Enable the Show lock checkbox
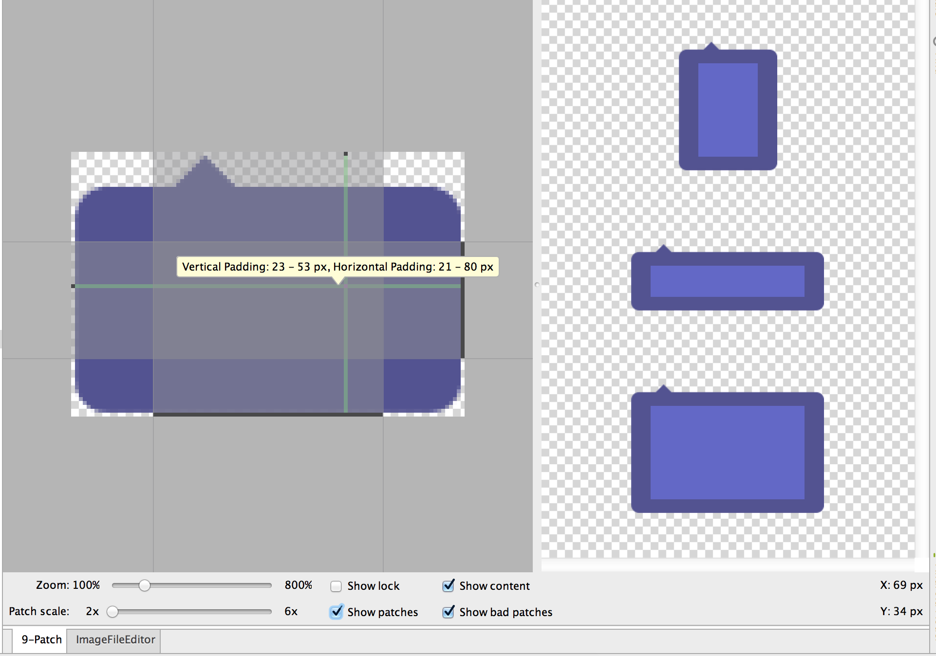The image size is (936, 656). tap(336, 586)
